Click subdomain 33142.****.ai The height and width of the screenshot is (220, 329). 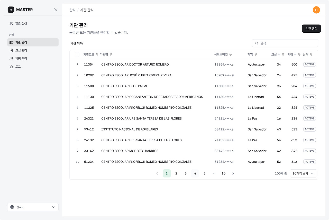point(224,151)
